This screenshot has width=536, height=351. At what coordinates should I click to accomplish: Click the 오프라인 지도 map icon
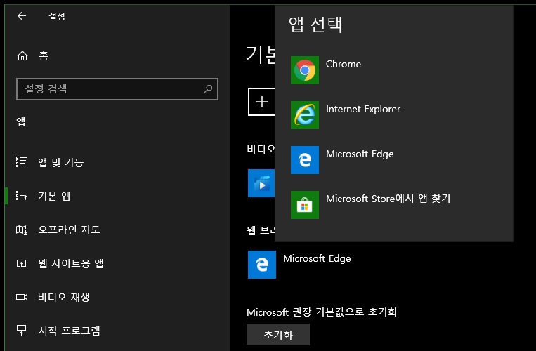[22, 230]
